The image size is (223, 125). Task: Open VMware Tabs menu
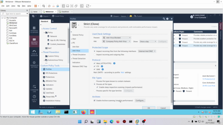24,6
